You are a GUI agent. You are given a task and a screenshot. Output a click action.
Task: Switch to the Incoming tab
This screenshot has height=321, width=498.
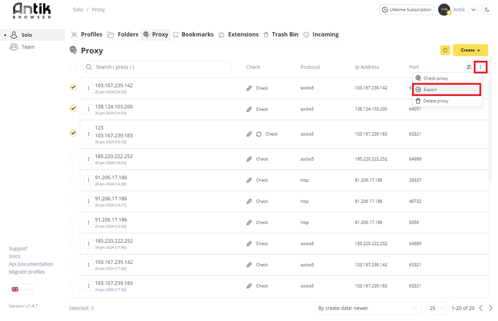coord(321,35)
